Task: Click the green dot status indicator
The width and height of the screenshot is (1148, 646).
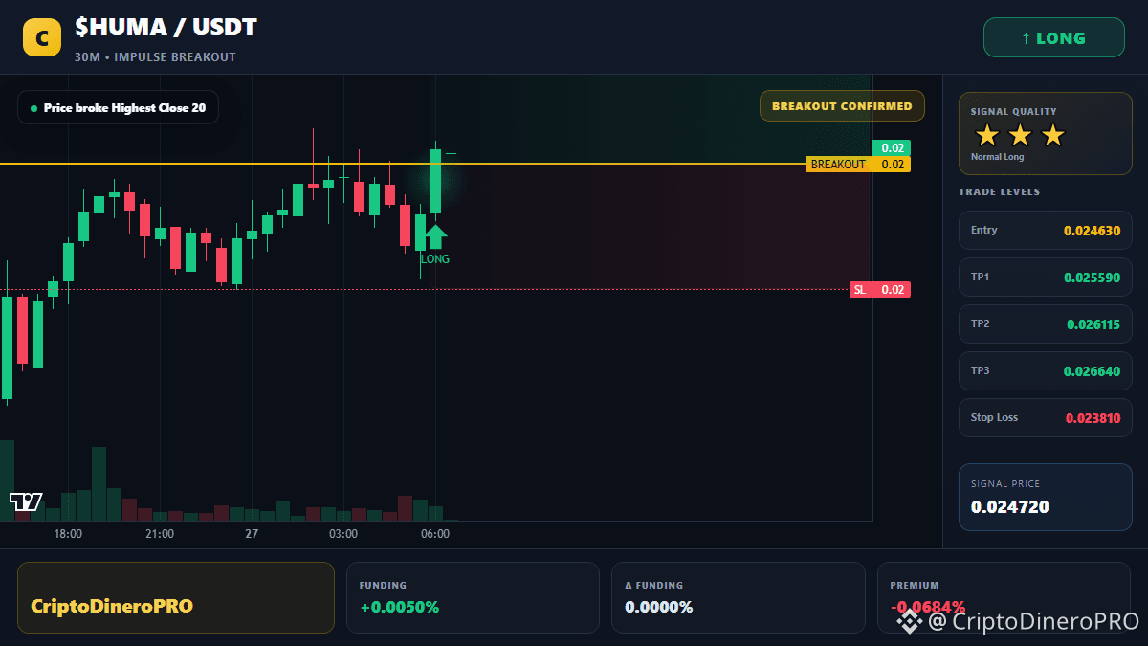Action: pyautogui.click(x=34, y=108)
